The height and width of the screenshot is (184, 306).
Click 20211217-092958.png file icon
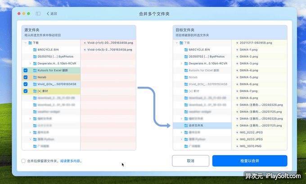(237, 43)
